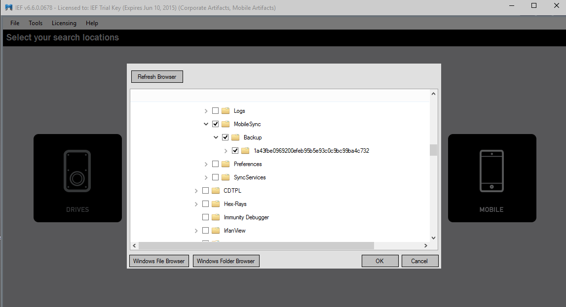
Task: Check the Preferences folder checkbox
Action: coord(215,164)
